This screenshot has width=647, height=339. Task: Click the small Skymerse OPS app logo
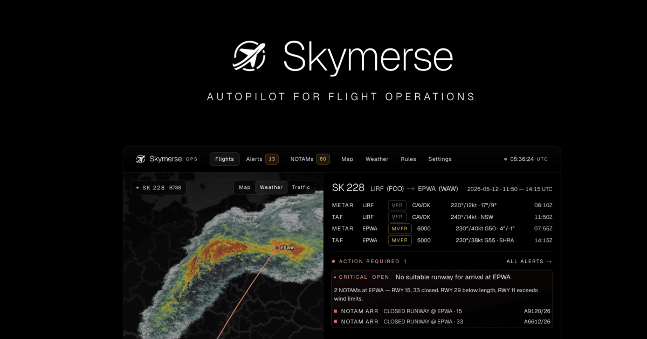(x=141, y=159)
